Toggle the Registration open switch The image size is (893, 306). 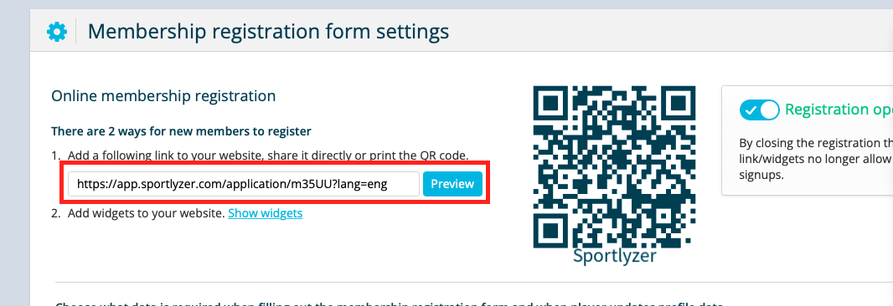[x=759, y=110]
